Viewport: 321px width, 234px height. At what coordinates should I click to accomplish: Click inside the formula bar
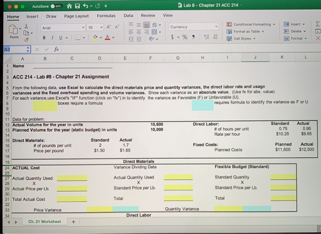click(190, 49)
